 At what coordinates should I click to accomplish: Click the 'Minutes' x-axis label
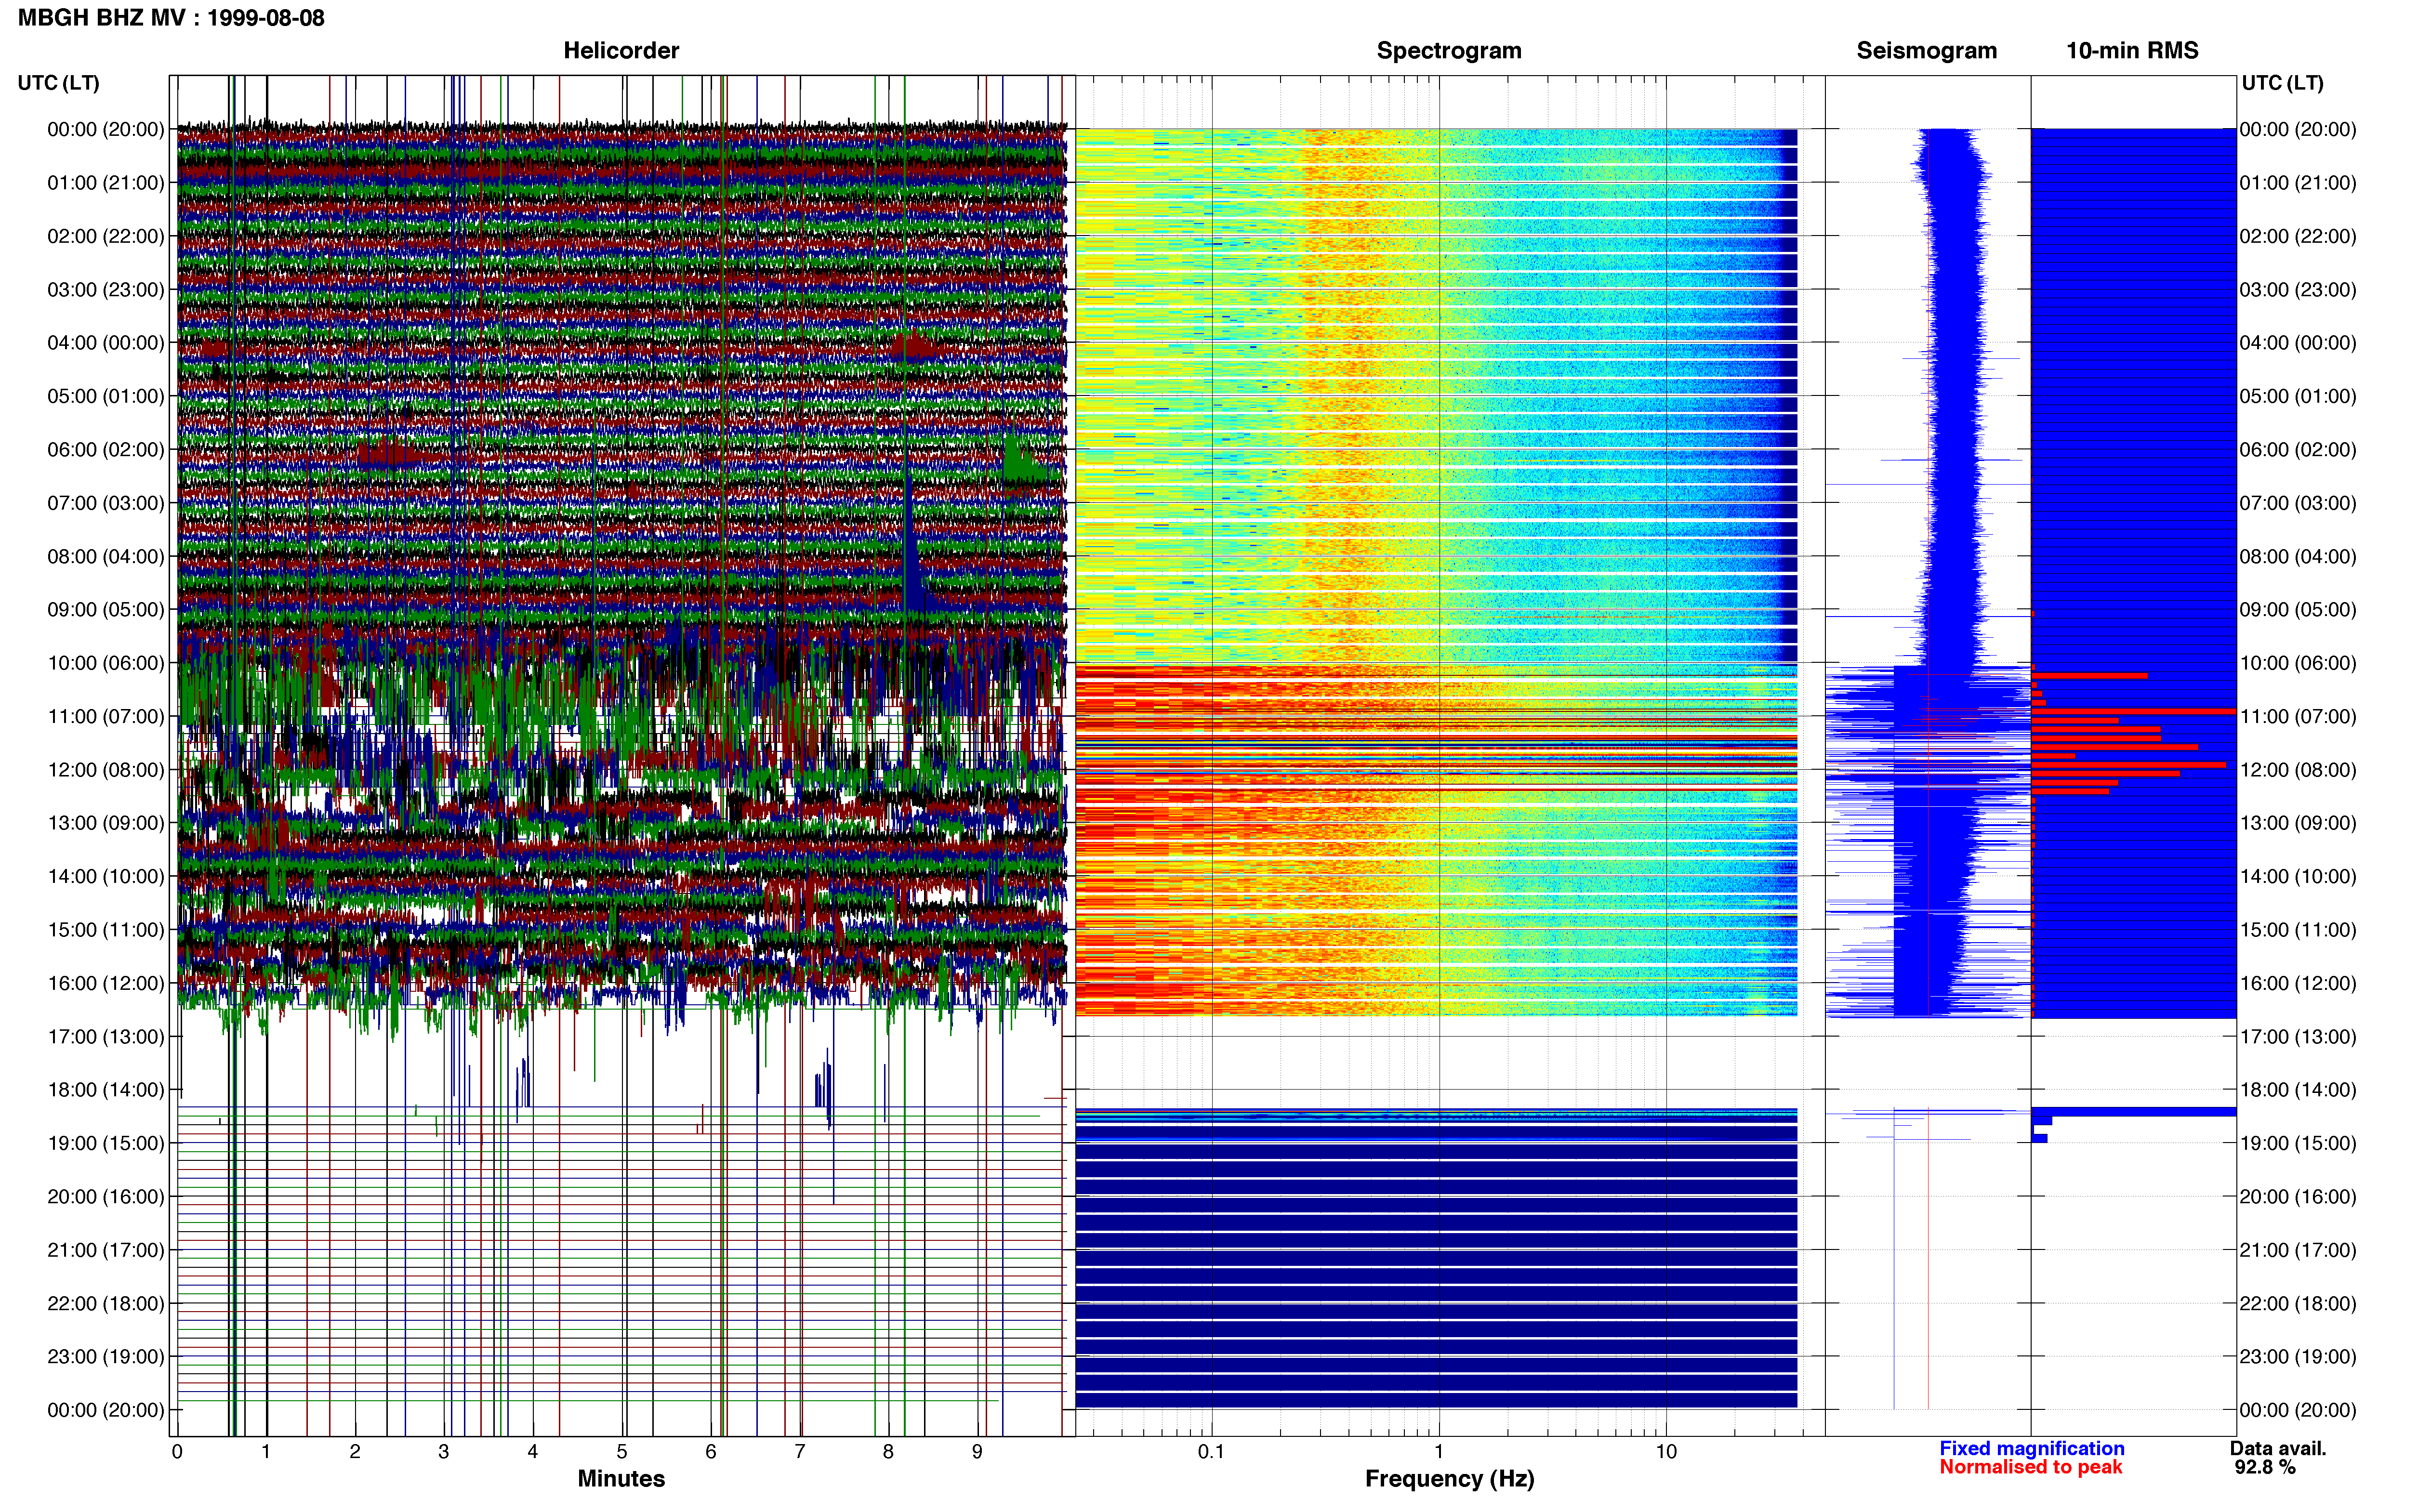coord(621,1479)
